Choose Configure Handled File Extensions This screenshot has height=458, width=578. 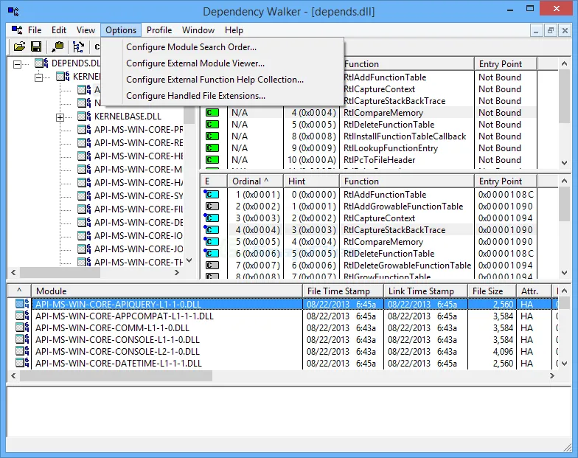pyautogui.click(x=195, y=96)
